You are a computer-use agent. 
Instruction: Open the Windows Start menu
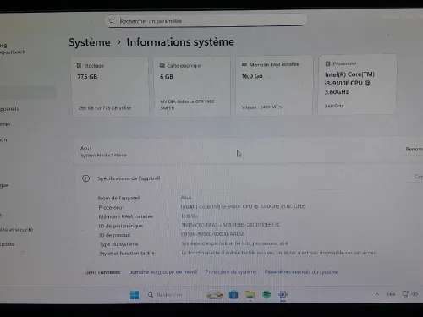coord(135,295)
